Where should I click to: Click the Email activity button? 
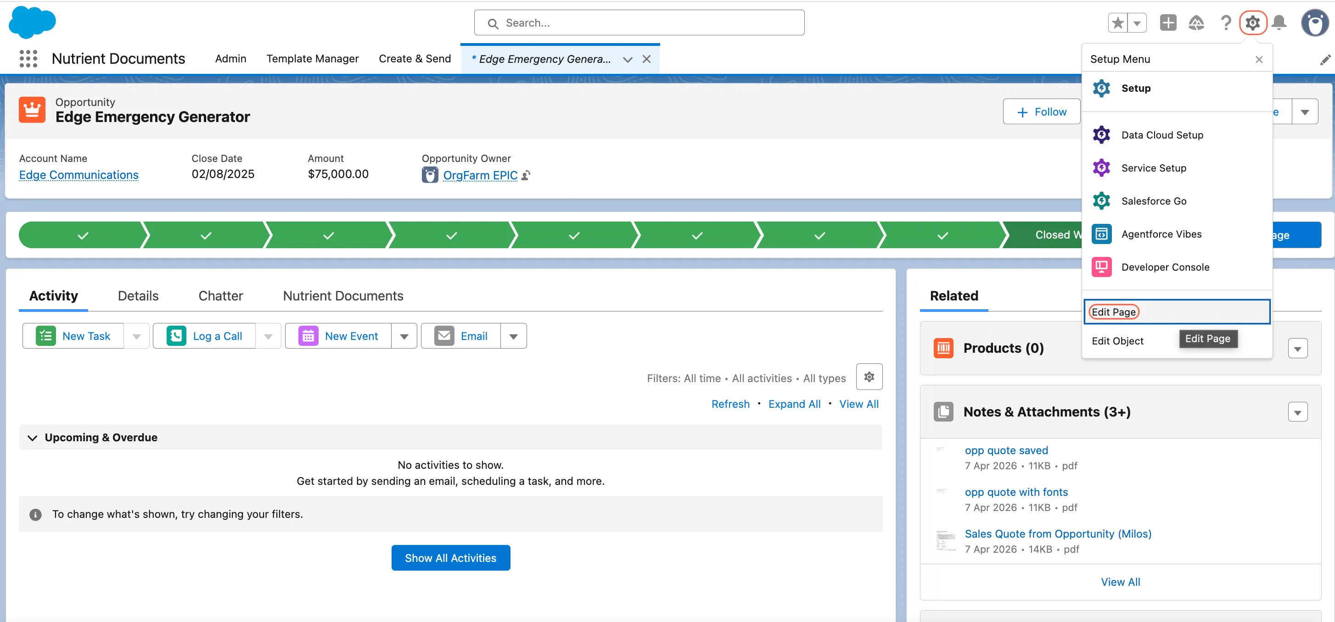(x=461, y=336)
